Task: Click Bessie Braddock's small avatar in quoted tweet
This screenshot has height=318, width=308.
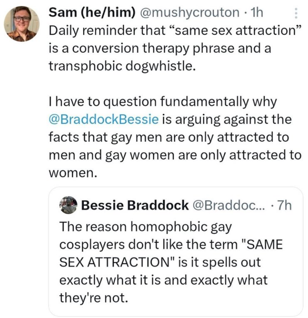Action: point(68,205)
